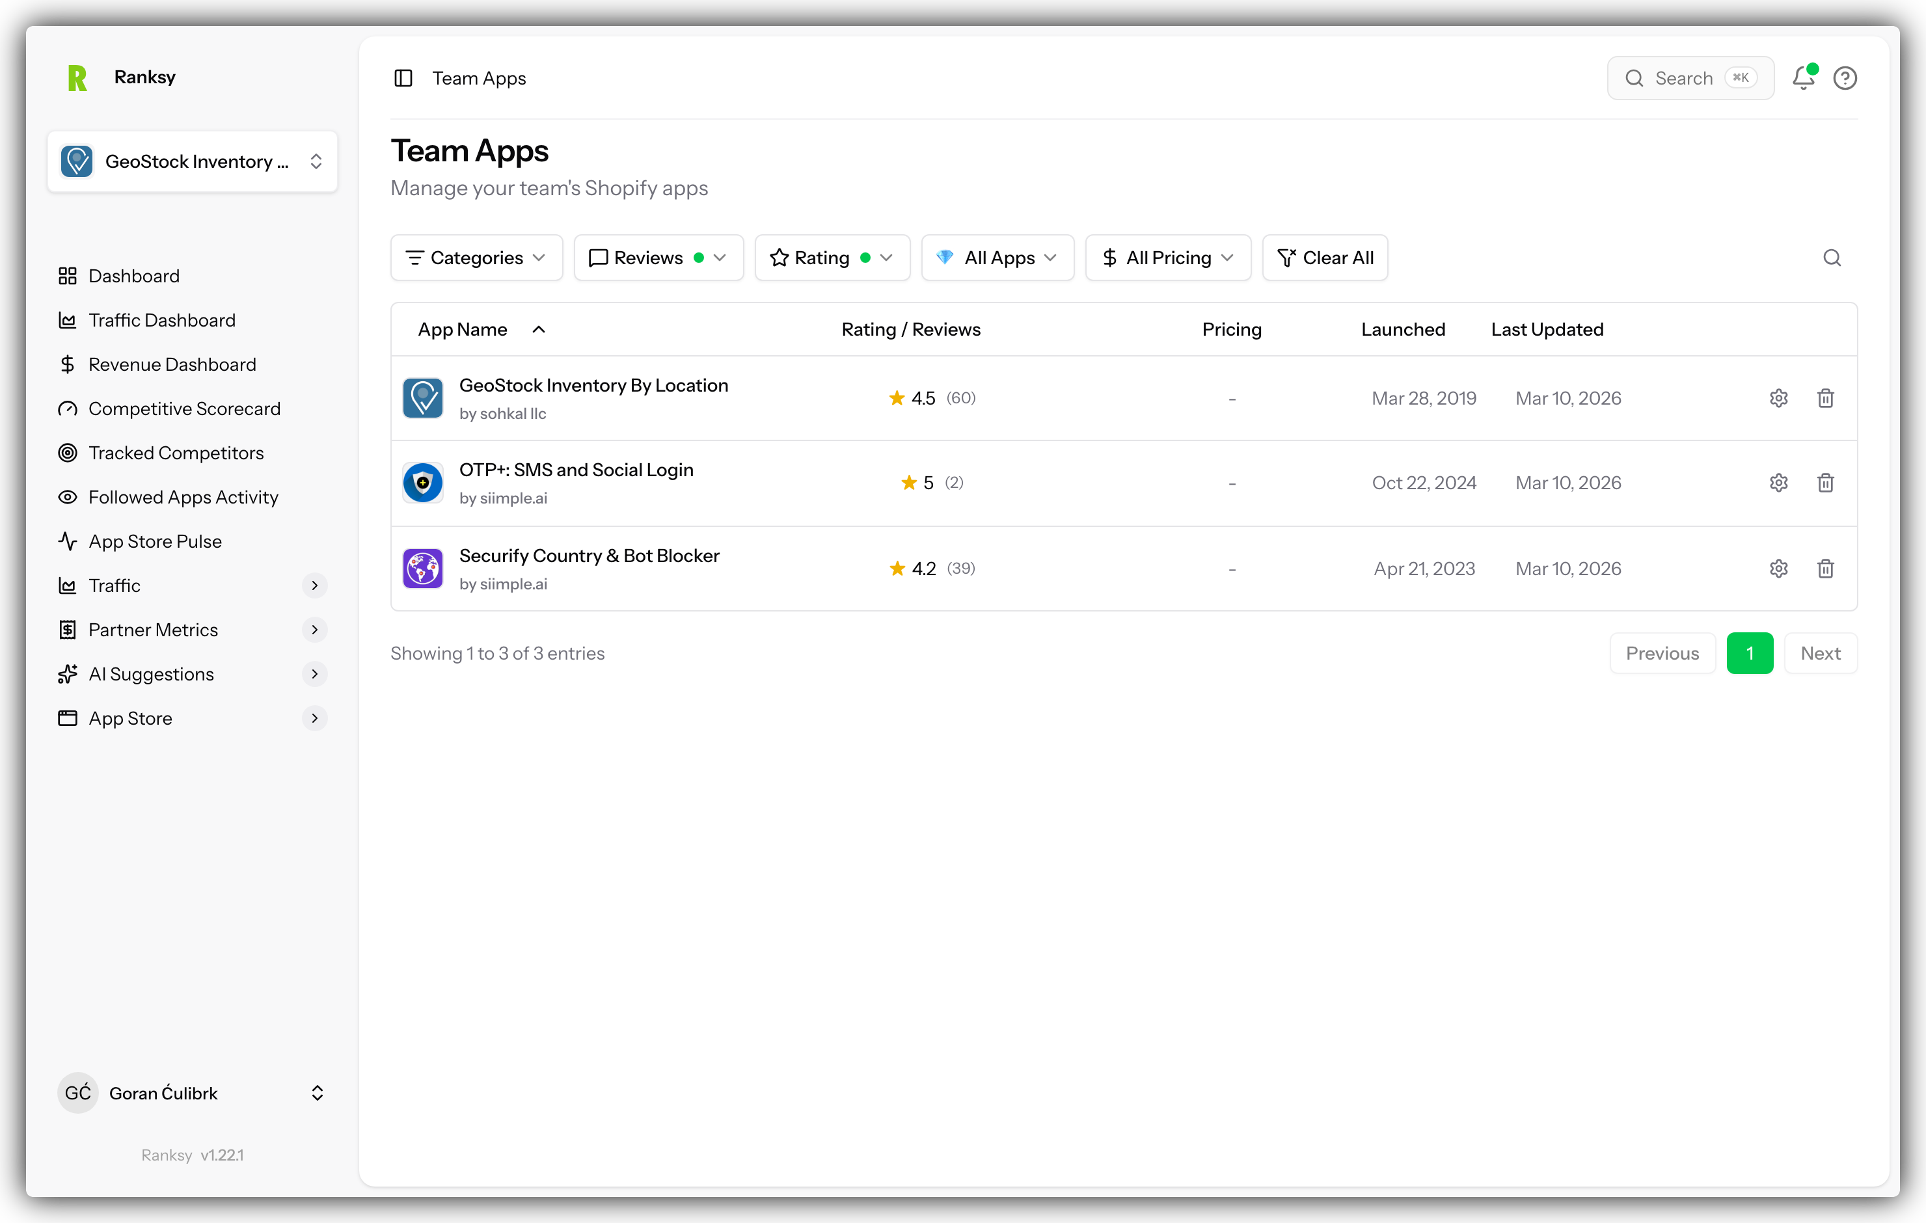Screen dimensions: 1926x1223
Task: Open the notifications bell
Action: click(x=1803, y=77)
